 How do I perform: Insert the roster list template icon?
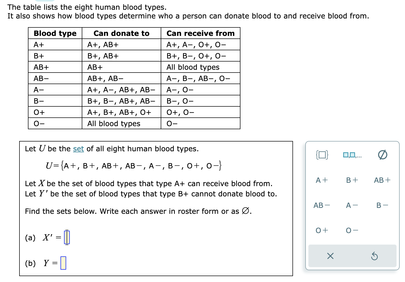pyautogui.click(x=352, y=155)
